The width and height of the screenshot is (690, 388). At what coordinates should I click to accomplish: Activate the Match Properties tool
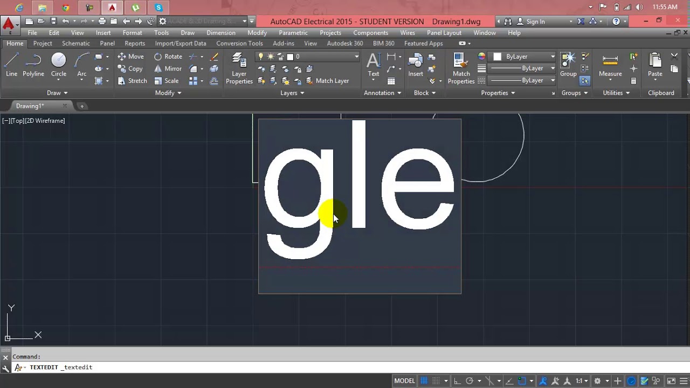click(x=461, y=68)
